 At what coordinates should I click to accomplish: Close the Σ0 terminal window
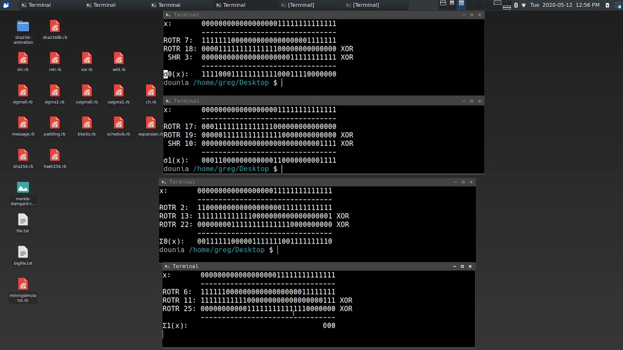click(471, 182)
